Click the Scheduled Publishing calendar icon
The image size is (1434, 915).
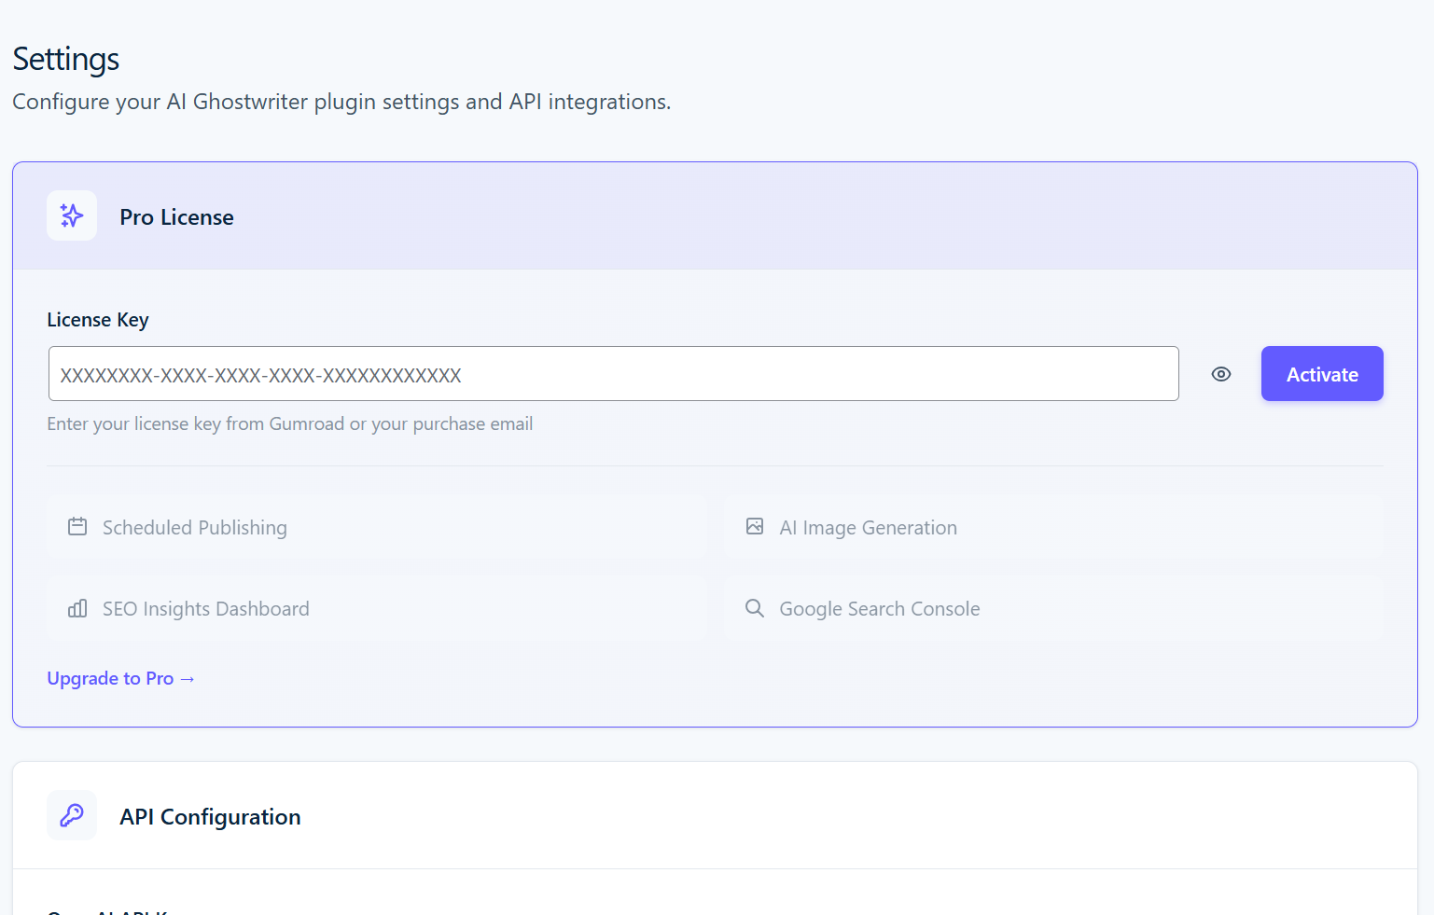[77, 527]
